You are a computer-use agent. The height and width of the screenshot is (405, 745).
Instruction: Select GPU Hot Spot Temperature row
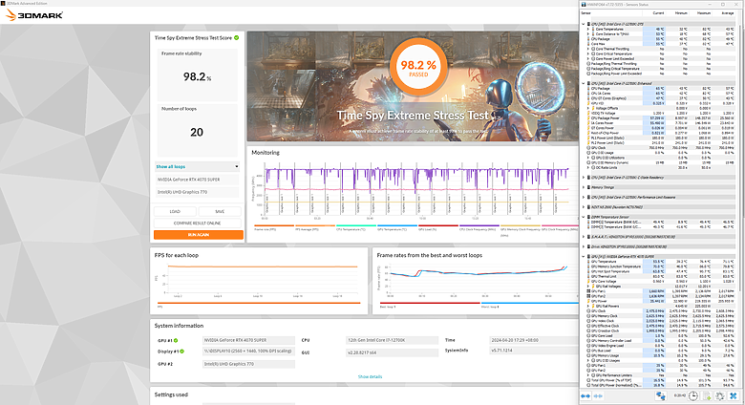(659, 271)
